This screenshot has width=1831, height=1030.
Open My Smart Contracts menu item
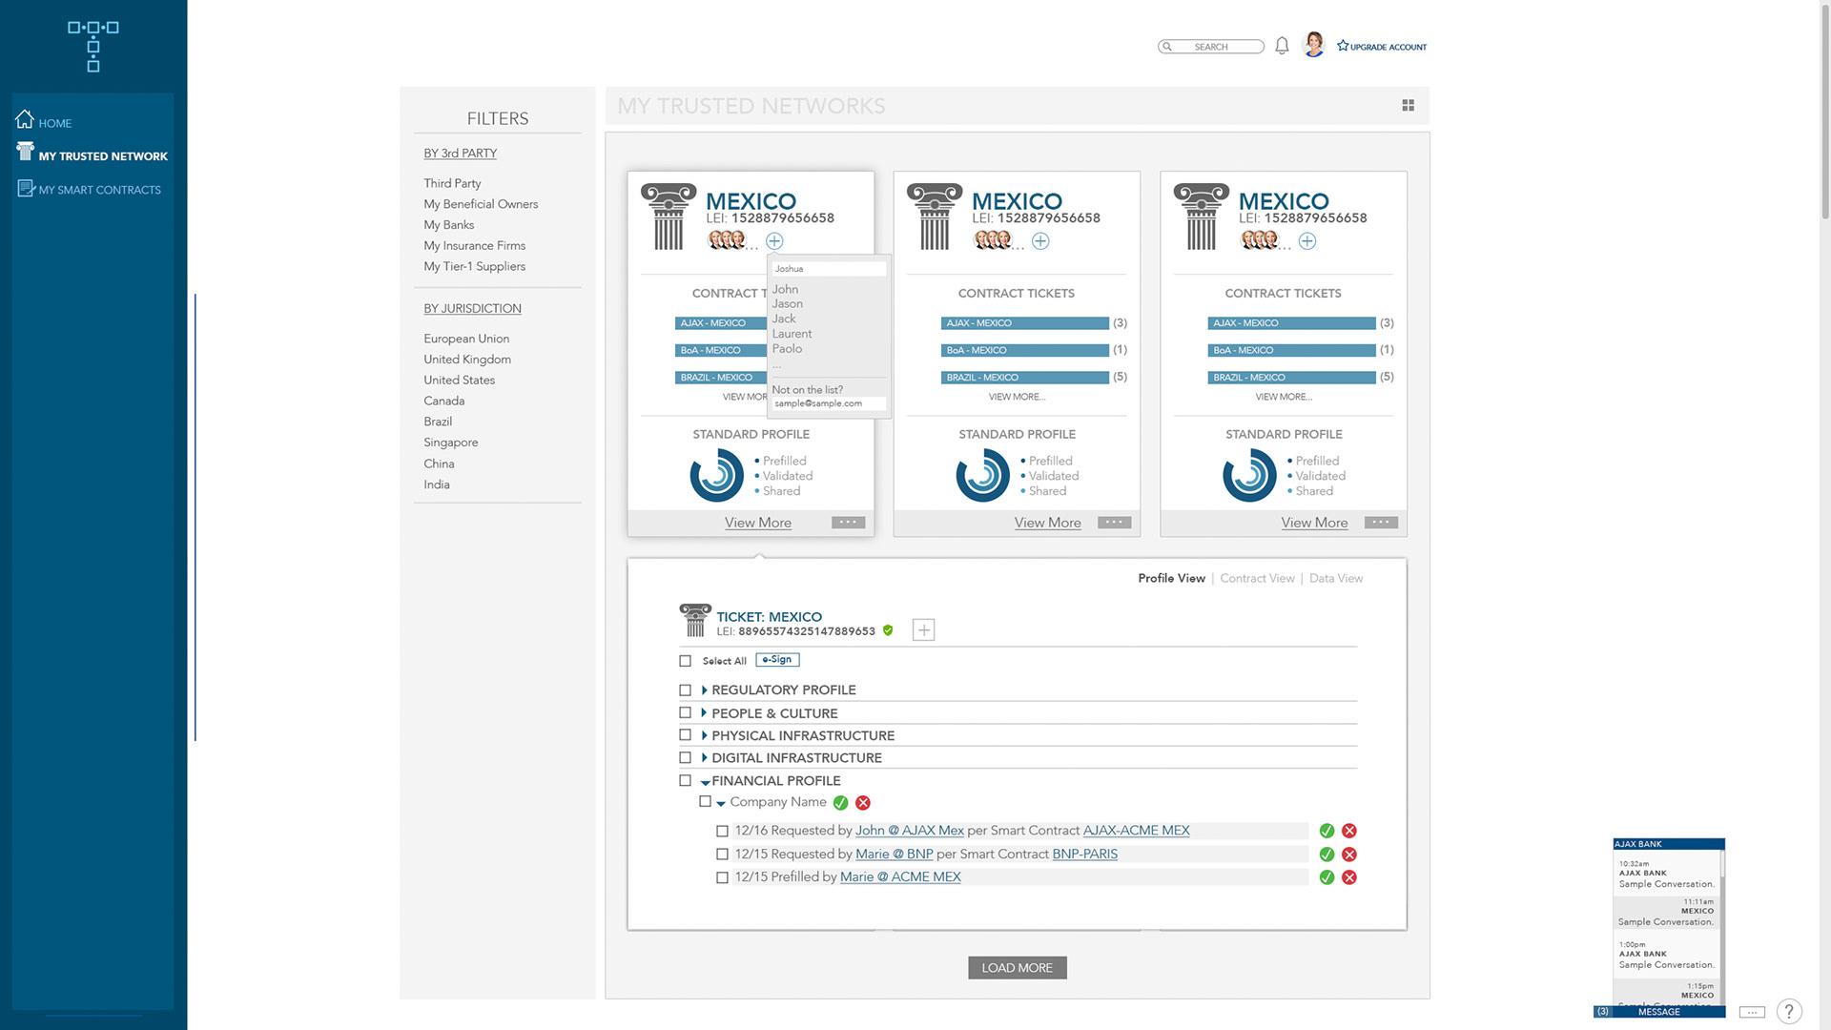click(x=99, y=190)
